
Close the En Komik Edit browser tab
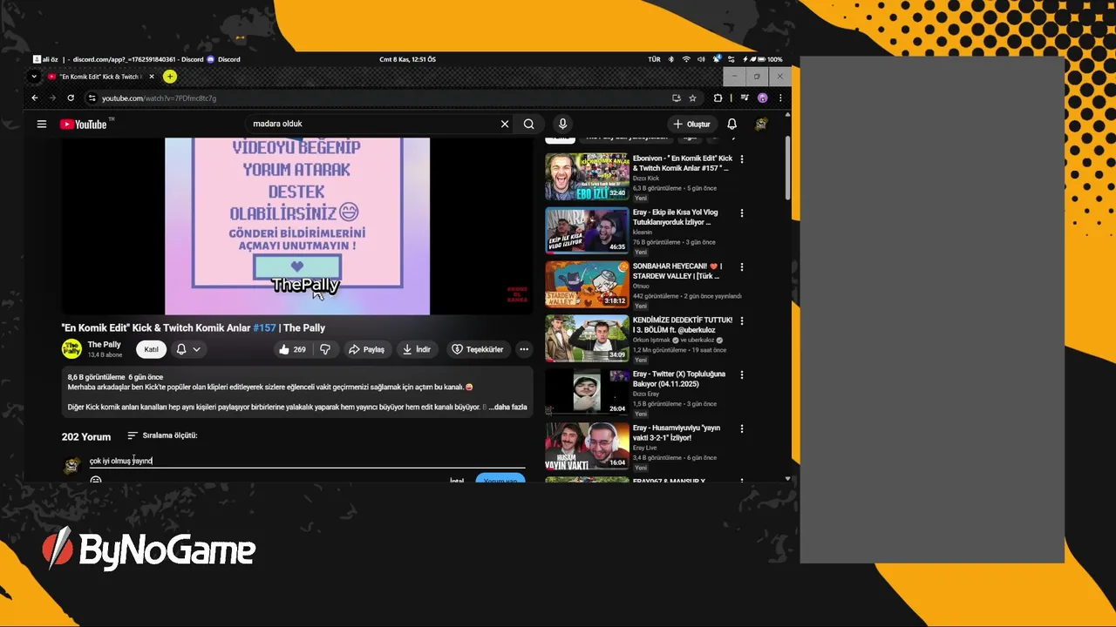coord(151,77)
